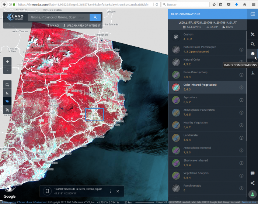Zoom out on the map with minus
The height and width of the screenshot is (204, 258).
coord(7,70)
